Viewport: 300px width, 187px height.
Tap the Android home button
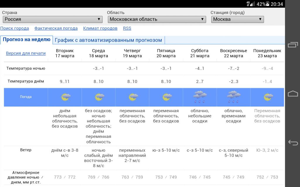point(293,94)
